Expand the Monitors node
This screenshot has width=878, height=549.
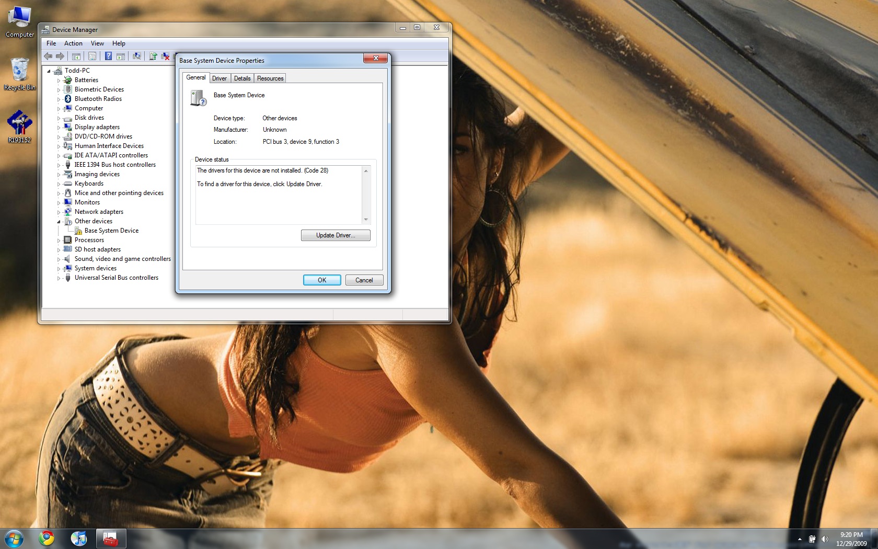point(59,203)
